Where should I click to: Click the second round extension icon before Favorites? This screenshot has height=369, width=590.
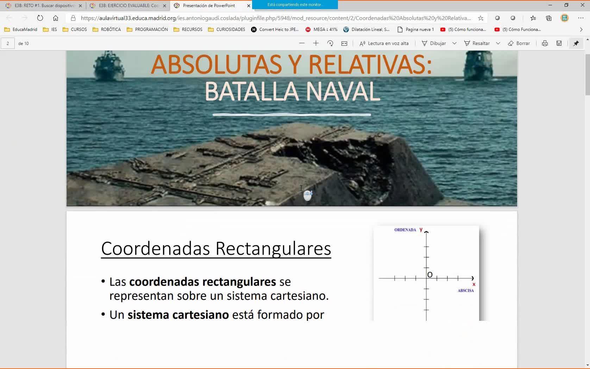click(x=513, y=18)
